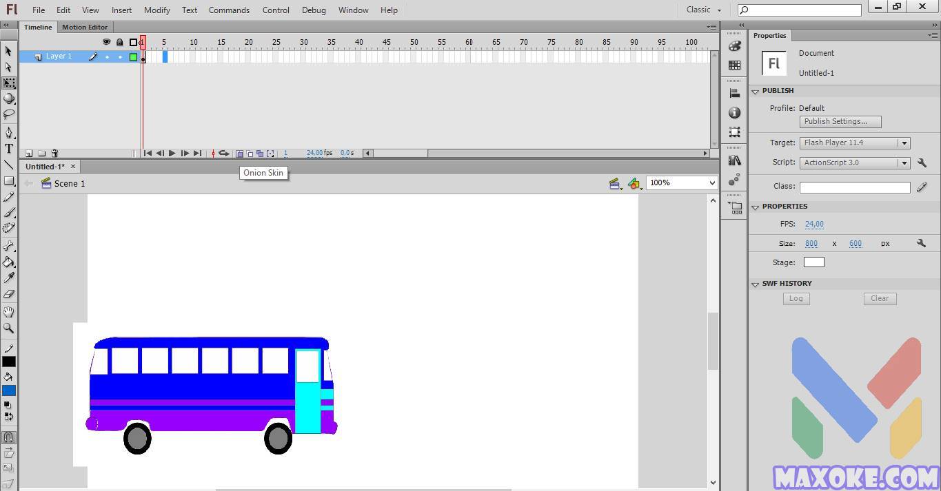Open the Swatches panel icon
This screenshot has height=491, width=941.
(x=734, y=64)
